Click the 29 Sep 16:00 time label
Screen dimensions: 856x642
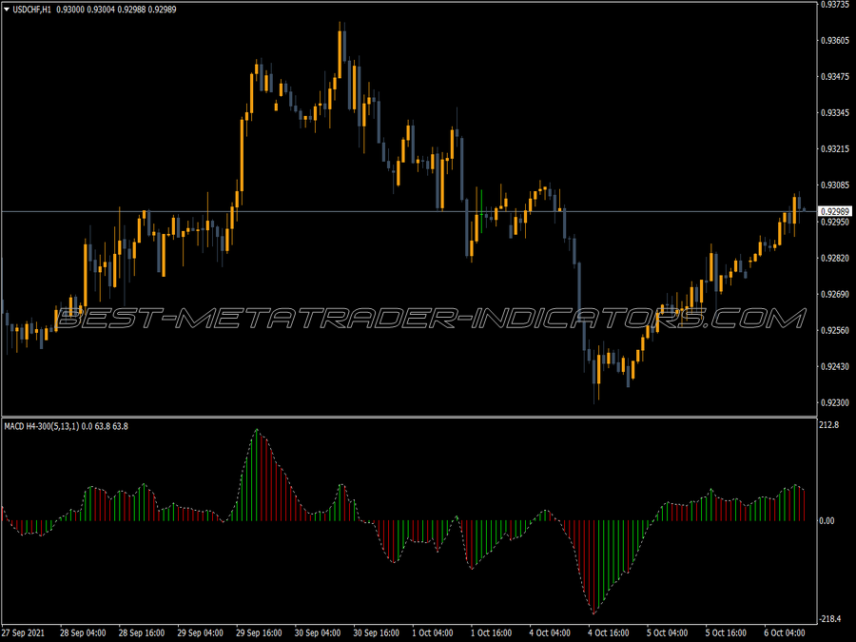(259, 632)
